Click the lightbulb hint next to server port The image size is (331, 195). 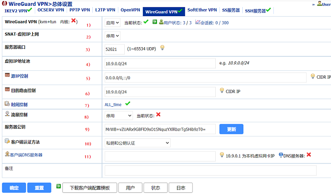click(x=162, y=47)
